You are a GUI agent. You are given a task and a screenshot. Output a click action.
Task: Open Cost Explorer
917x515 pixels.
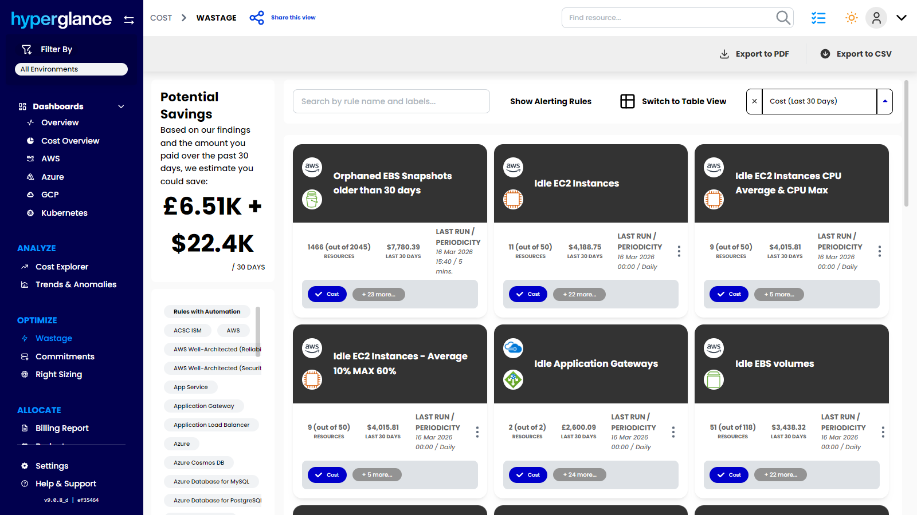tap(62, 267)
